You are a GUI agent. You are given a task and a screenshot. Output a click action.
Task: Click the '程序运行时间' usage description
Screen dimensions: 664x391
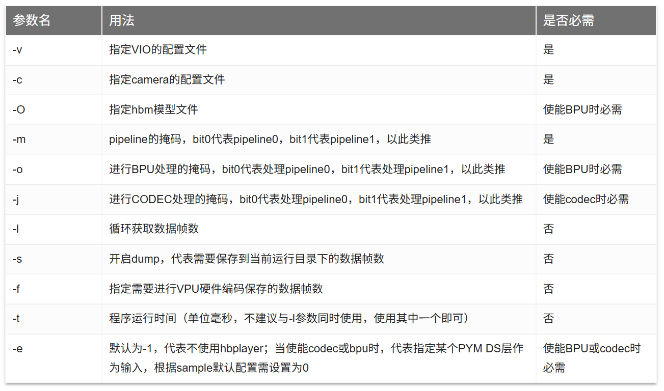(x=289, y=319)
